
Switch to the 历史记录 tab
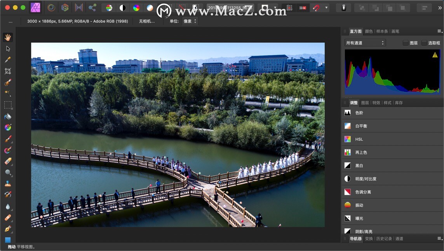click(384, 239)
